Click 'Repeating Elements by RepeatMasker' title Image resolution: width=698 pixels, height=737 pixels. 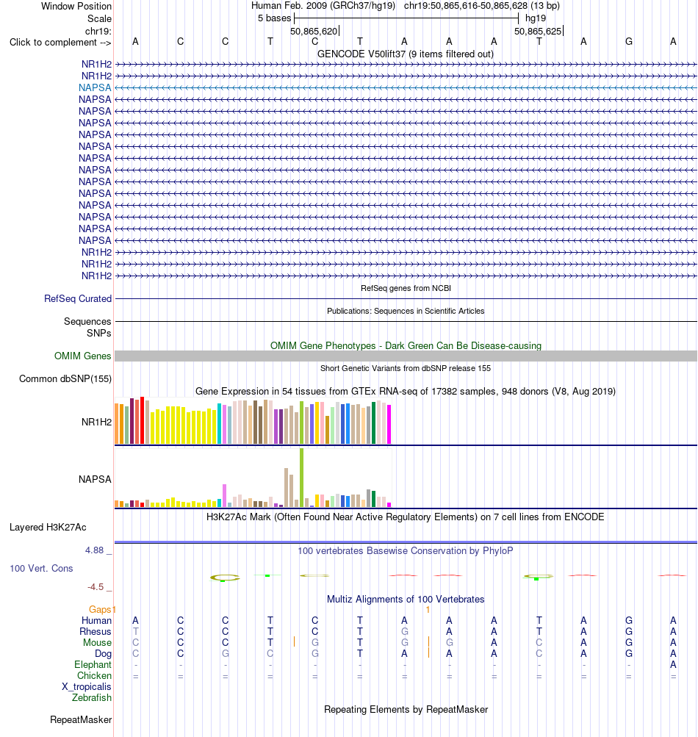click(406, 710)
